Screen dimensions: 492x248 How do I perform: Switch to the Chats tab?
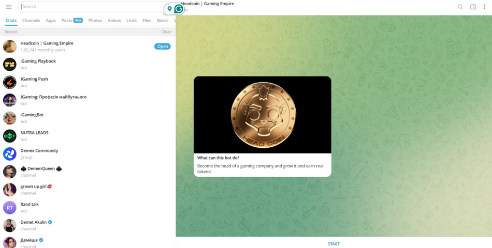pyautogui.click(x=11, y=20)
